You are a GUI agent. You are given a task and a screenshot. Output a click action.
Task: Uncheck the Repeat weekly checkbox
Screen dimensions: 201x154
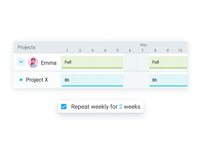coord(64,107)
